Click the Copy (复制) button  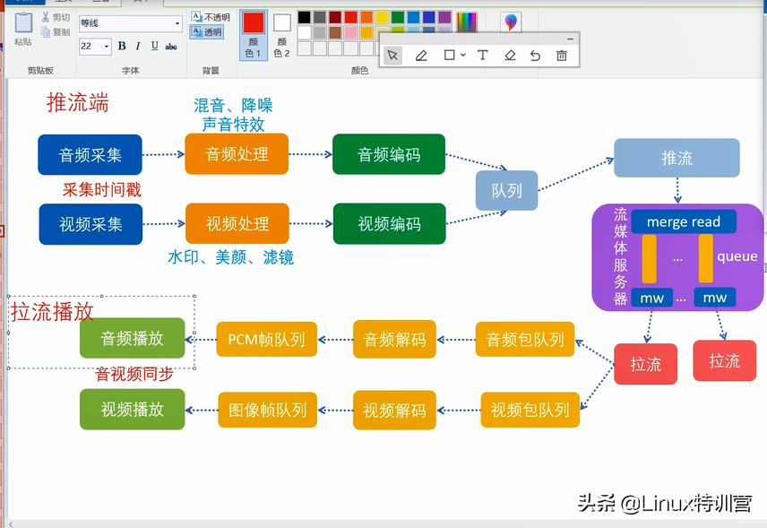click(x=56, y=30)
